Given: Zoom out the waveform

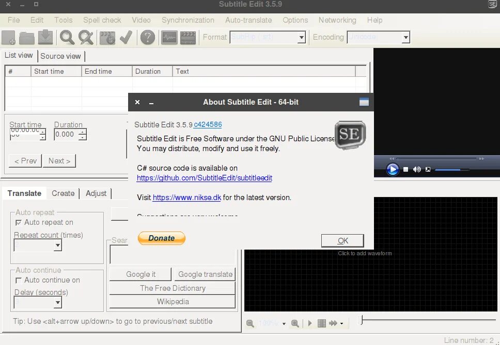Looking at the screenshot, I should 251,323.
